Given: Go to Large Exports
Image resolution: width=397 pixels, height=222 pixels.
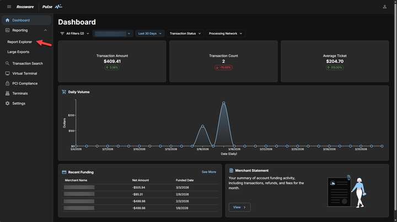Looking at the screenshot, I should 18,52.
